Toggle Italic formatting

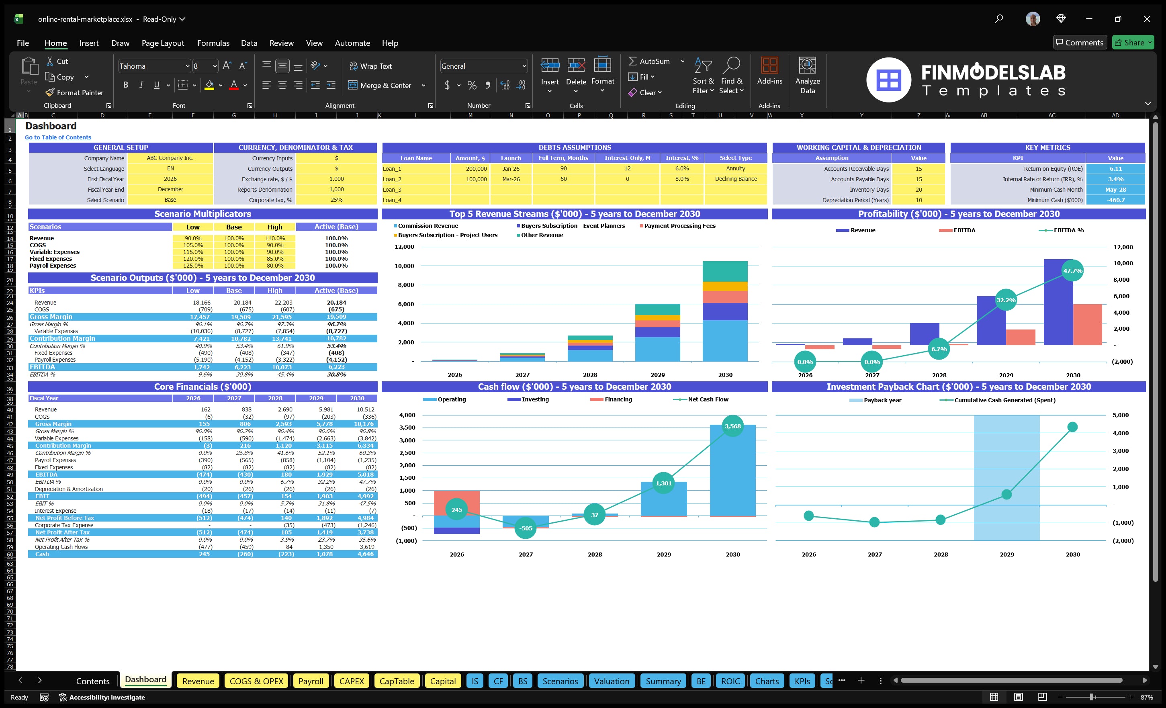141,85
